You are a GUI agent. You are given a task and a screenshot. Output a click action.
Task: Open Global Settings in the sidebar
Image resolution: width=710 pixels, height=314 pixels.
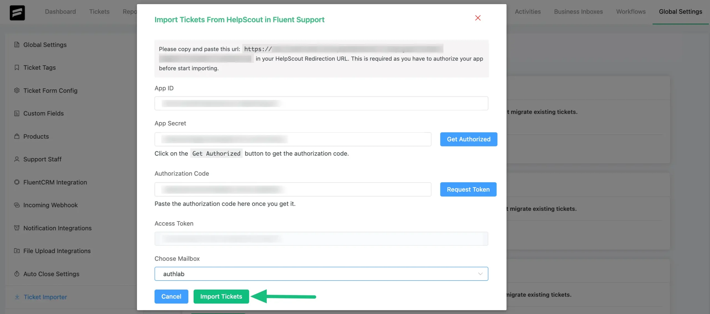[45, 45]
